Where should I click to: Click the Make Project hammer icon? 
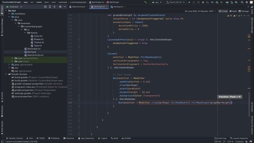(x=145, y=2)
